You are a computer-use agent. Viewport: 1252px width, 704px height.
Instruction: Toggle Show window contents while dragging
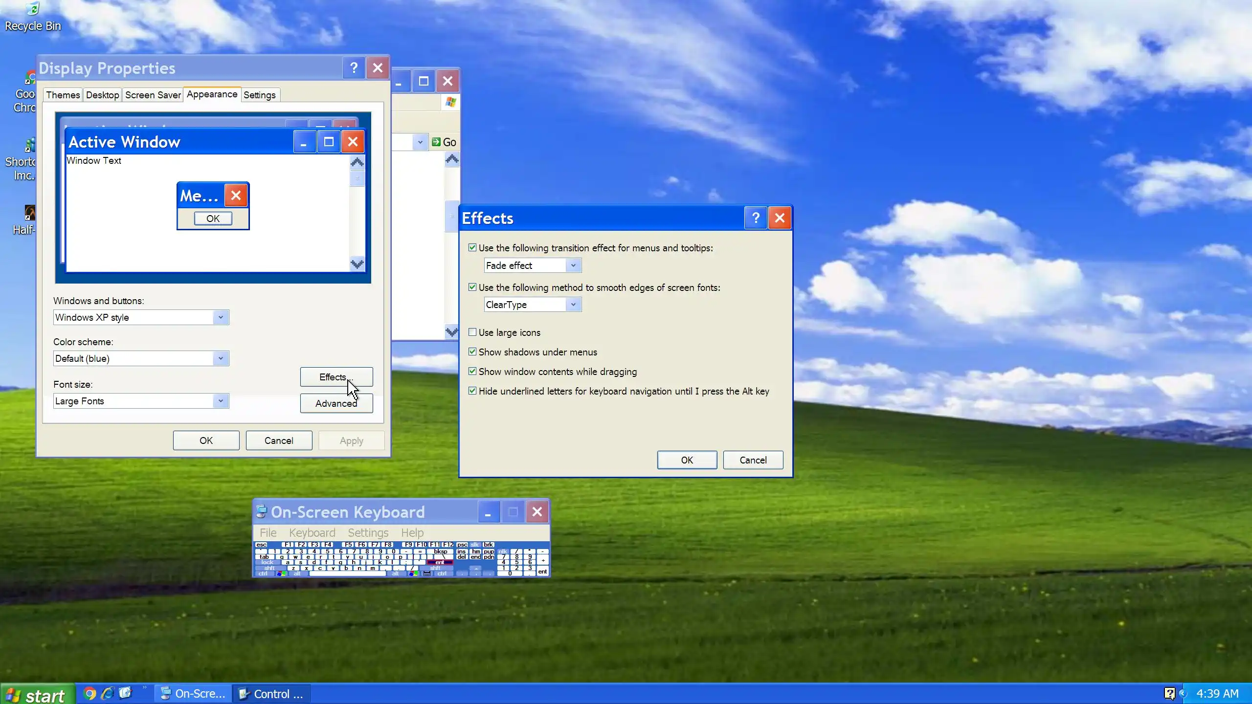pyautogui.click(x=472, y=372)
